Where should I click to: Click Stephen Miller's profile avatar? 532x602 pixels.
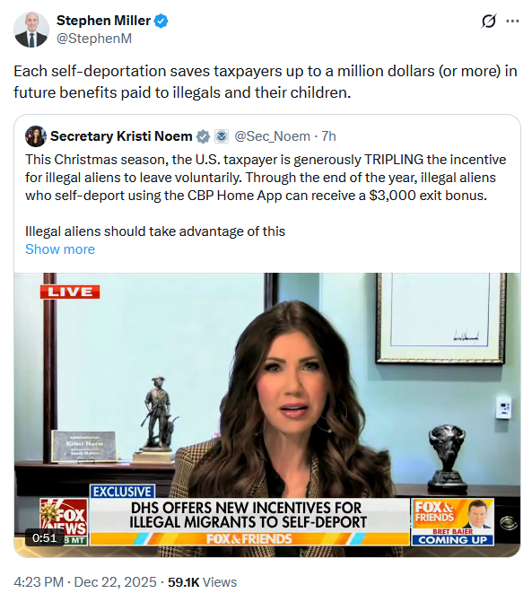click(31, 30)
